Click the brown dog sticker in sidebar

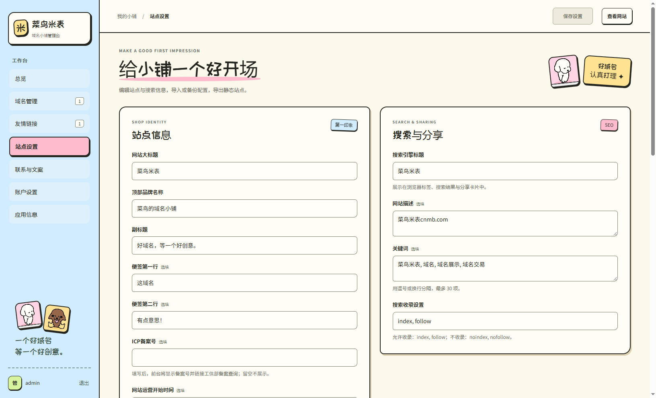click(57, 319)
